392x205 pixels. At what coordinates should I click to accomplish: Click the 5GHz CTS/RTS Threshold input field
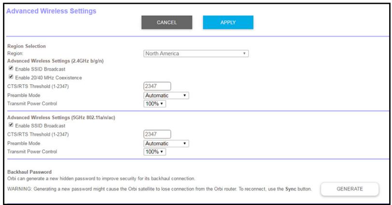(x=157, y=134)
